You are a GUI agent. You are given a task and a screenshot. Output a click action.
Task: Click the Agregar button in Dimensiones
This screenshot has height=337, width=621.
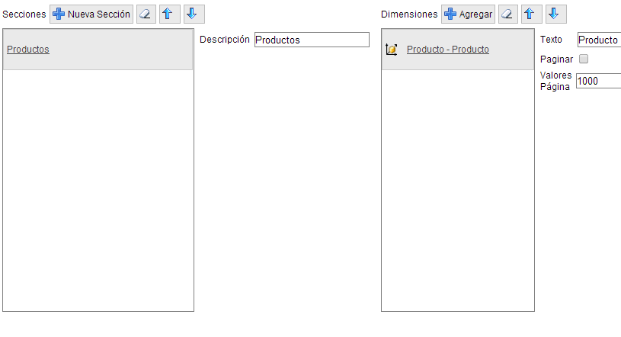coord(468,14)
